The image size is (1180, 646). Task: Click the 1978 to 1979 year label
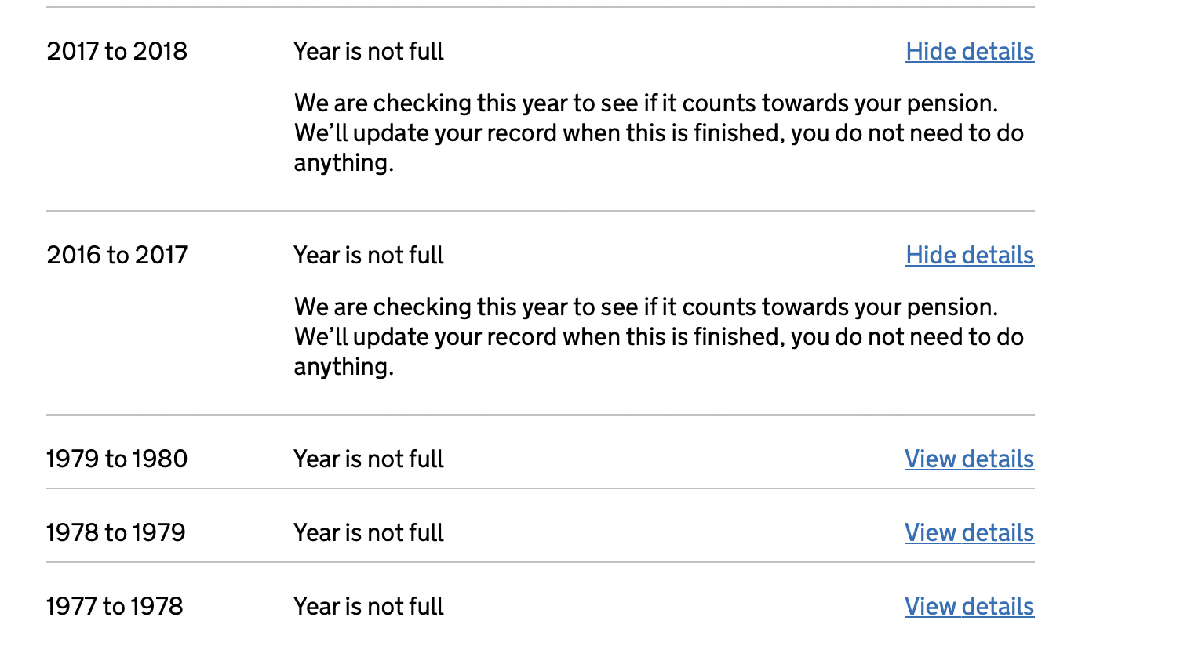(x=116, y=533)
